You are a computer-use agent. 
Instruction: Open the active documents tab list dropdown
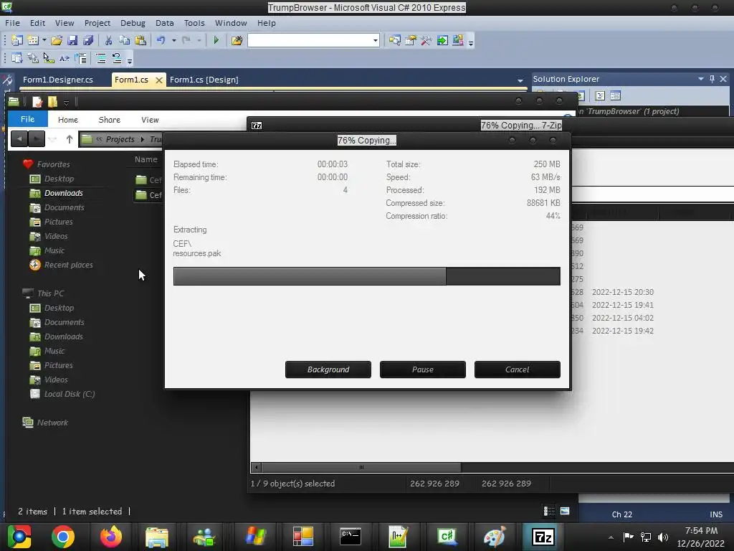[520, 80]
